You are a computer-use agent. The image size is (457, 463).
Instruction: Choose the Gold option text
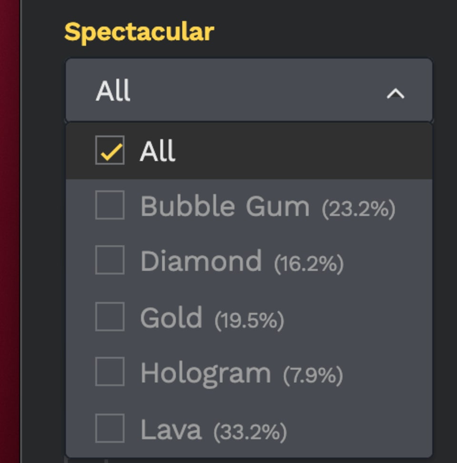tap(171, 317)
